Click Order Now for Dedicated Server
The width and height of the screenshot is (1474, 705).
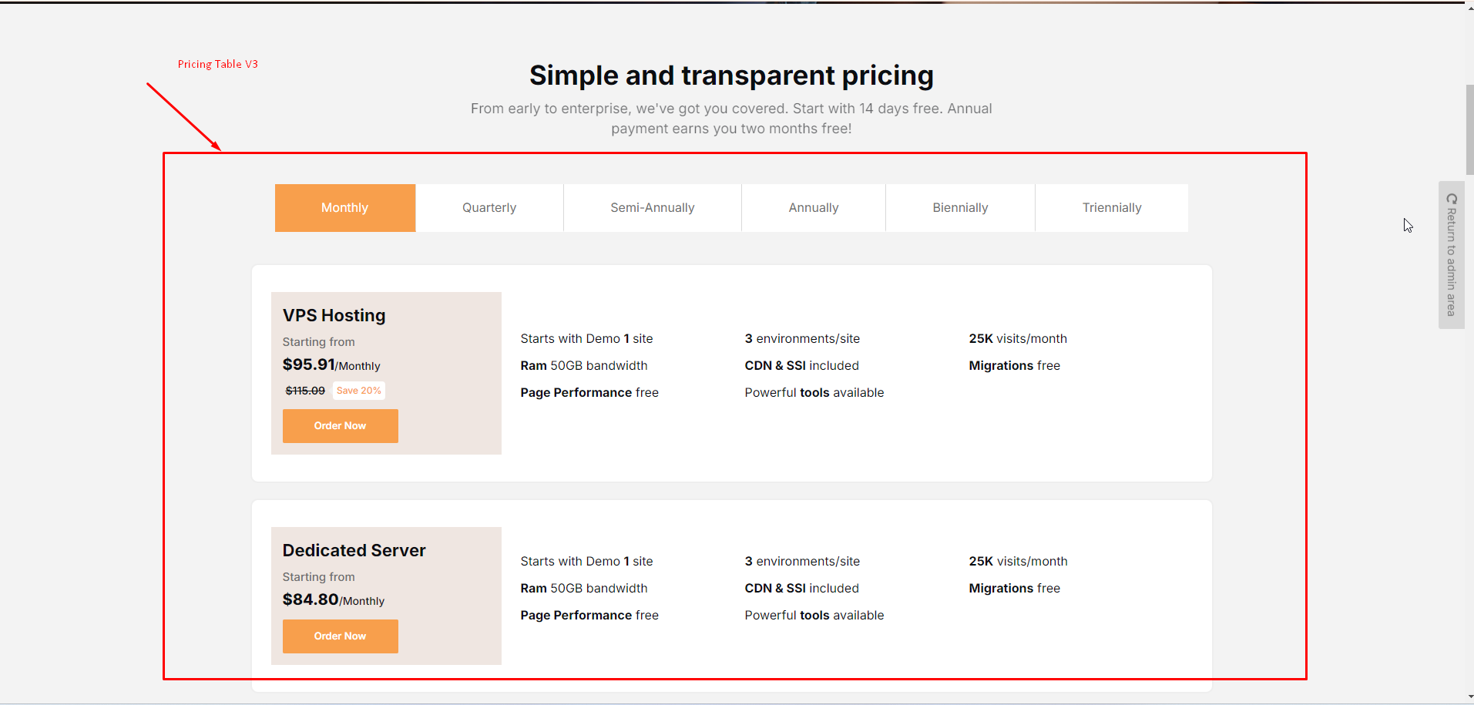coord(340,636)
